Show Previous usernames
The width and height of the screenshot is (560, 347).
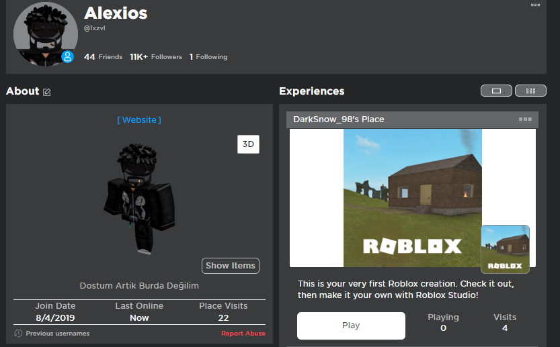(x=58, y=334)
